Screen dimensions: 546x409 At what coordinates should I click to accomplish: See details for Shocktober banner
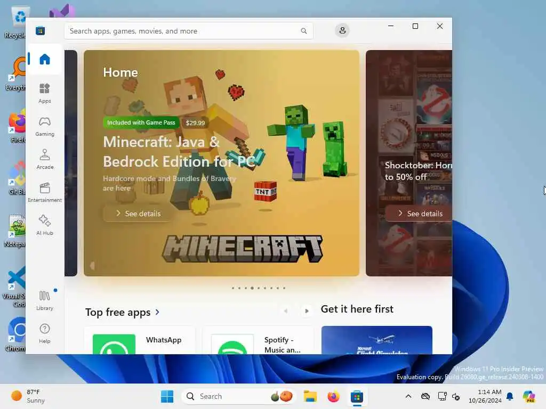click(419, 214)
